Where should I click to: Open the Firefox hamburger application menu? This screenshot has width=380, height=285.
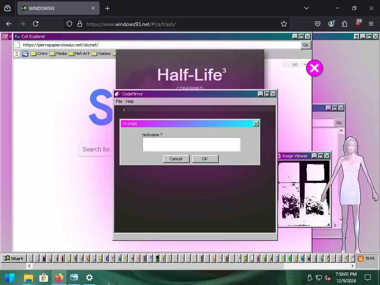371,24
